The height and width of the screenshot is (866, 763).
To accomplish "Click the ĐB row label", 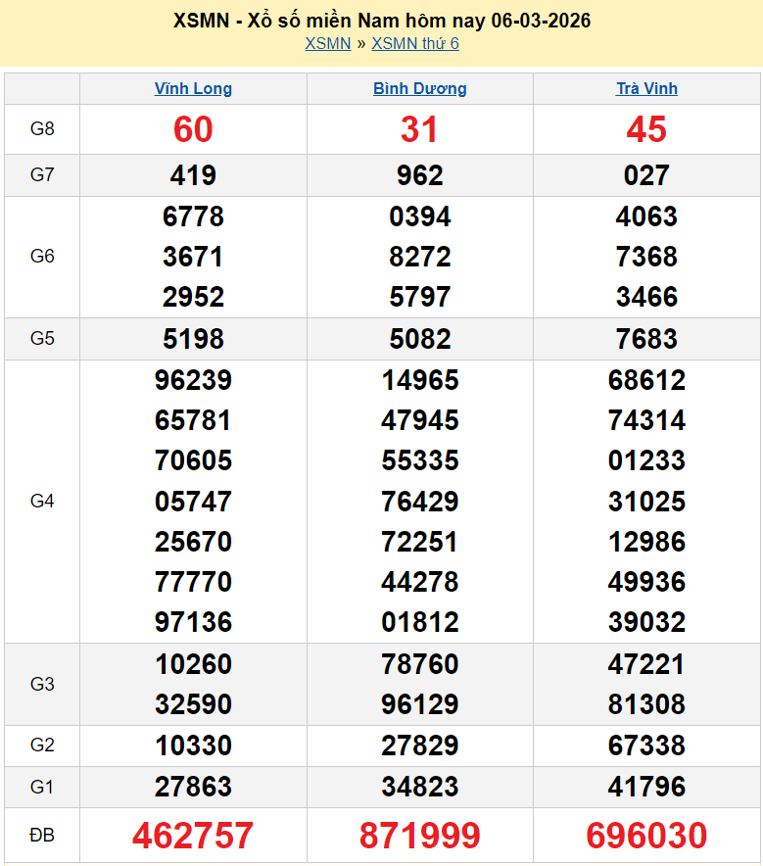I will pyautogui.click(x=42, y=836).
